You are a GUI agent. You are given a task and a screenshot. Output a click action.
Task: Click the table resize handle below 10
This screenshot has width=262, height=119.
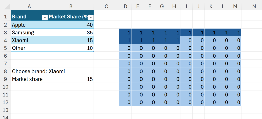click(x=93, y=51)
